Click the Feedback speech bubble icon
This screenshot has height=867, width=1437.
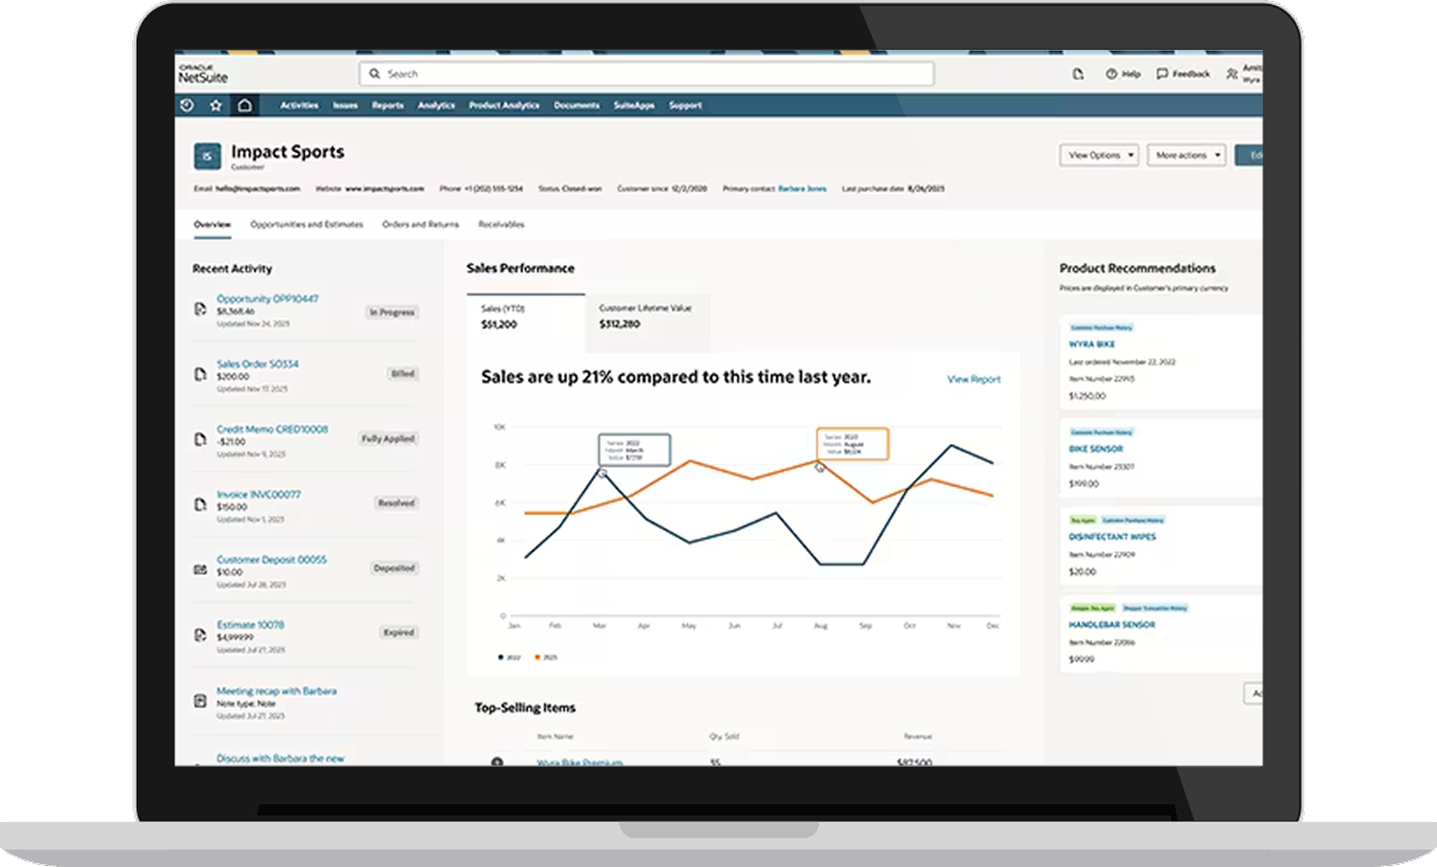click(x=1162, y=74)
